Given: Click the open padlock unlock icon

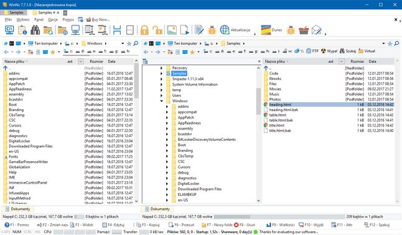Looking at the screenshot, I should [x=157, y=30].
